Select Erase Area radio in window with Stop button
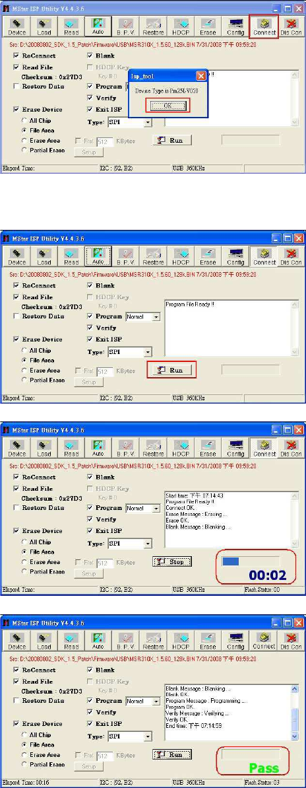Screen dimensions: 306x788 click(24, 562)
